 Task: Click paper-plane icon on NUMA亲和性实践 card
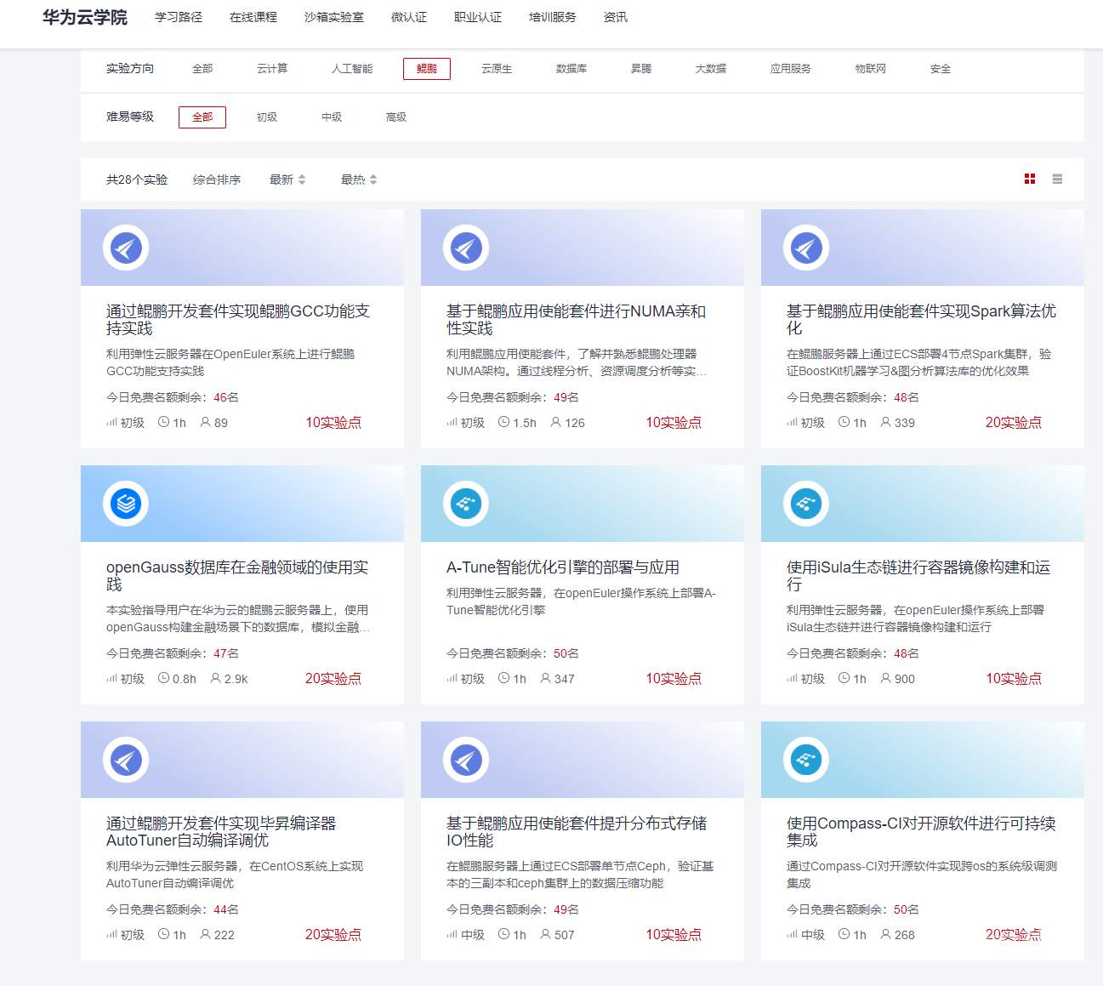pyautogui.click(x=466, y=248)
